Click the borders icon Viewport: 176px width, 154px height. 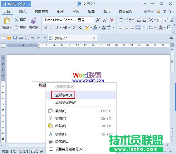pos(169,27)
